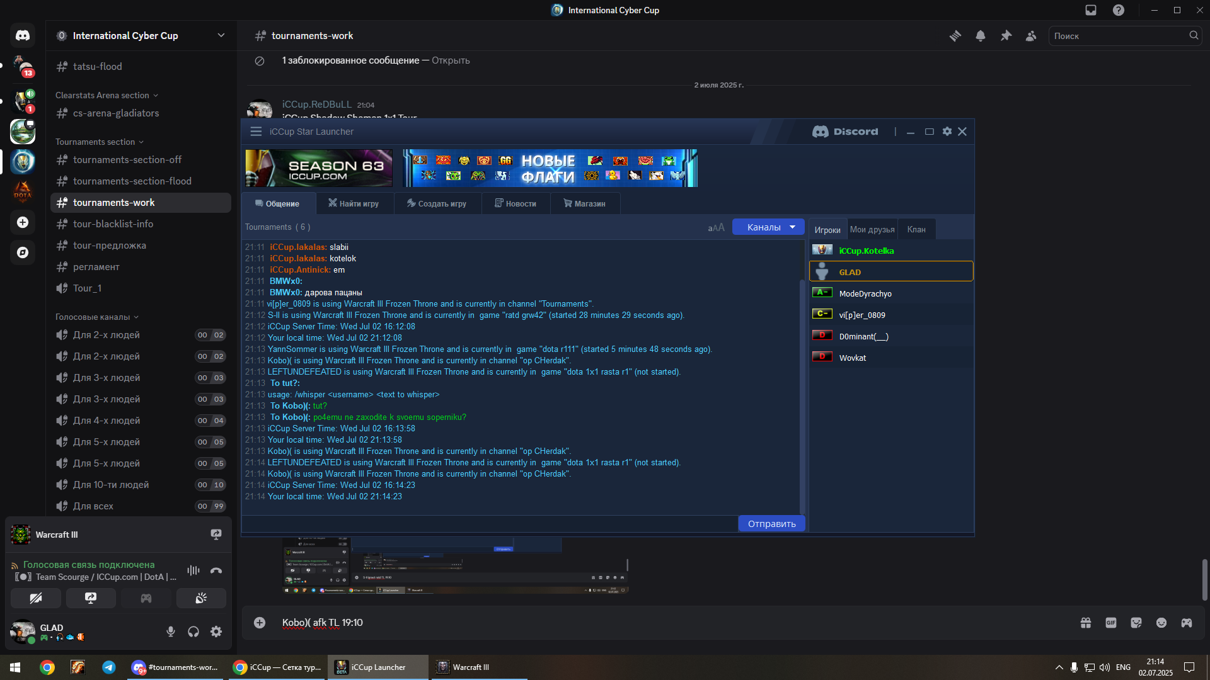Click Add a Server plus icon
The width and height of the screenshot is (1210, 680).
coord(23,222)
